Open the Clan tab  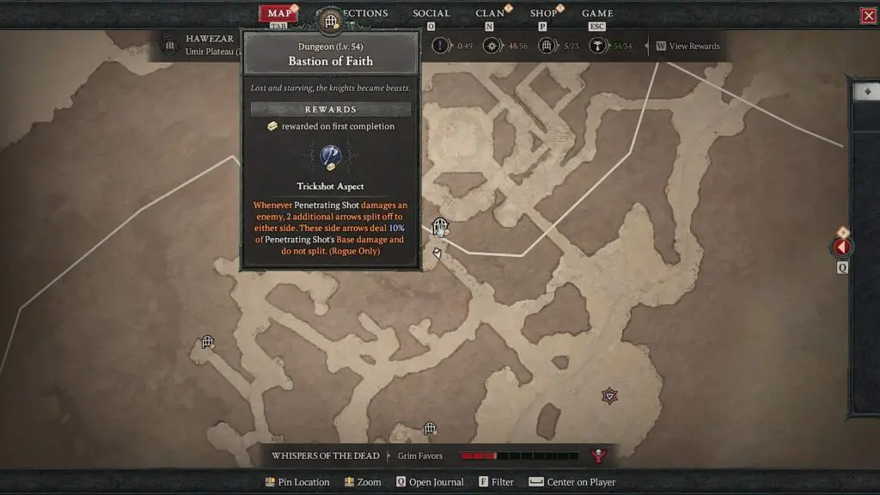click(x=489, y=13)
